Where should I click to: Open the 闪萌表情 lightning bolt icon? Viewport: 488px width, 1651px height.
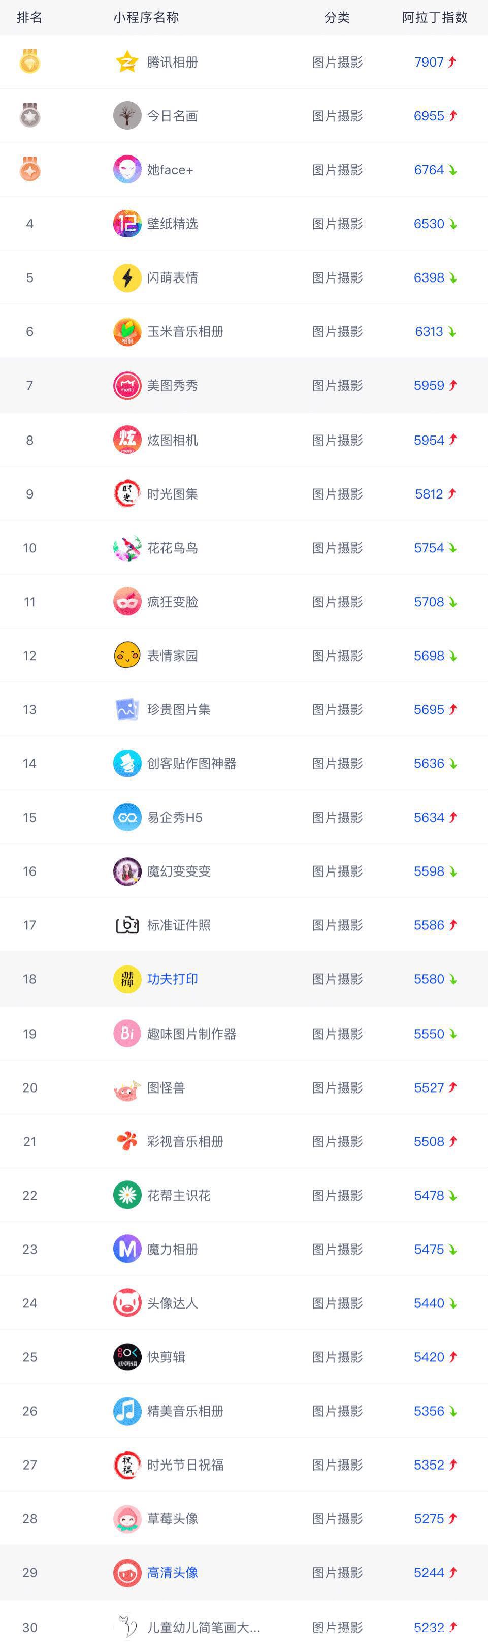click(127, 277)
